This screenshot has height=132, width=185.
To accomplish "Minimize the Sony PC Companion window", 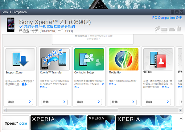I will tap(172, 12).
